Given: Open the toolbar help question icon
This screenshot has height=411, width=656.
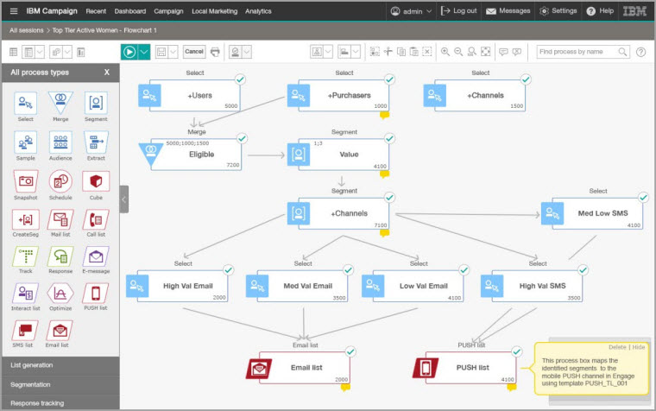Looking at the screenshot, I should click(x=641, y=52).
